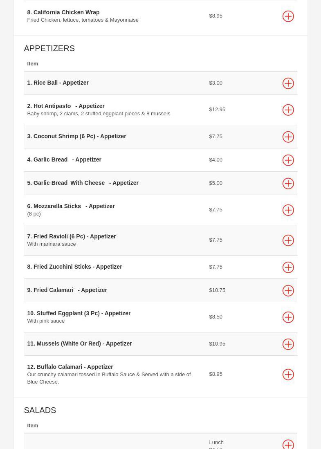This screenshot has width=321, height=449.
Task: Open the Hot Antipasto item name
Action: pyautogui.click(x=66, y=106)
